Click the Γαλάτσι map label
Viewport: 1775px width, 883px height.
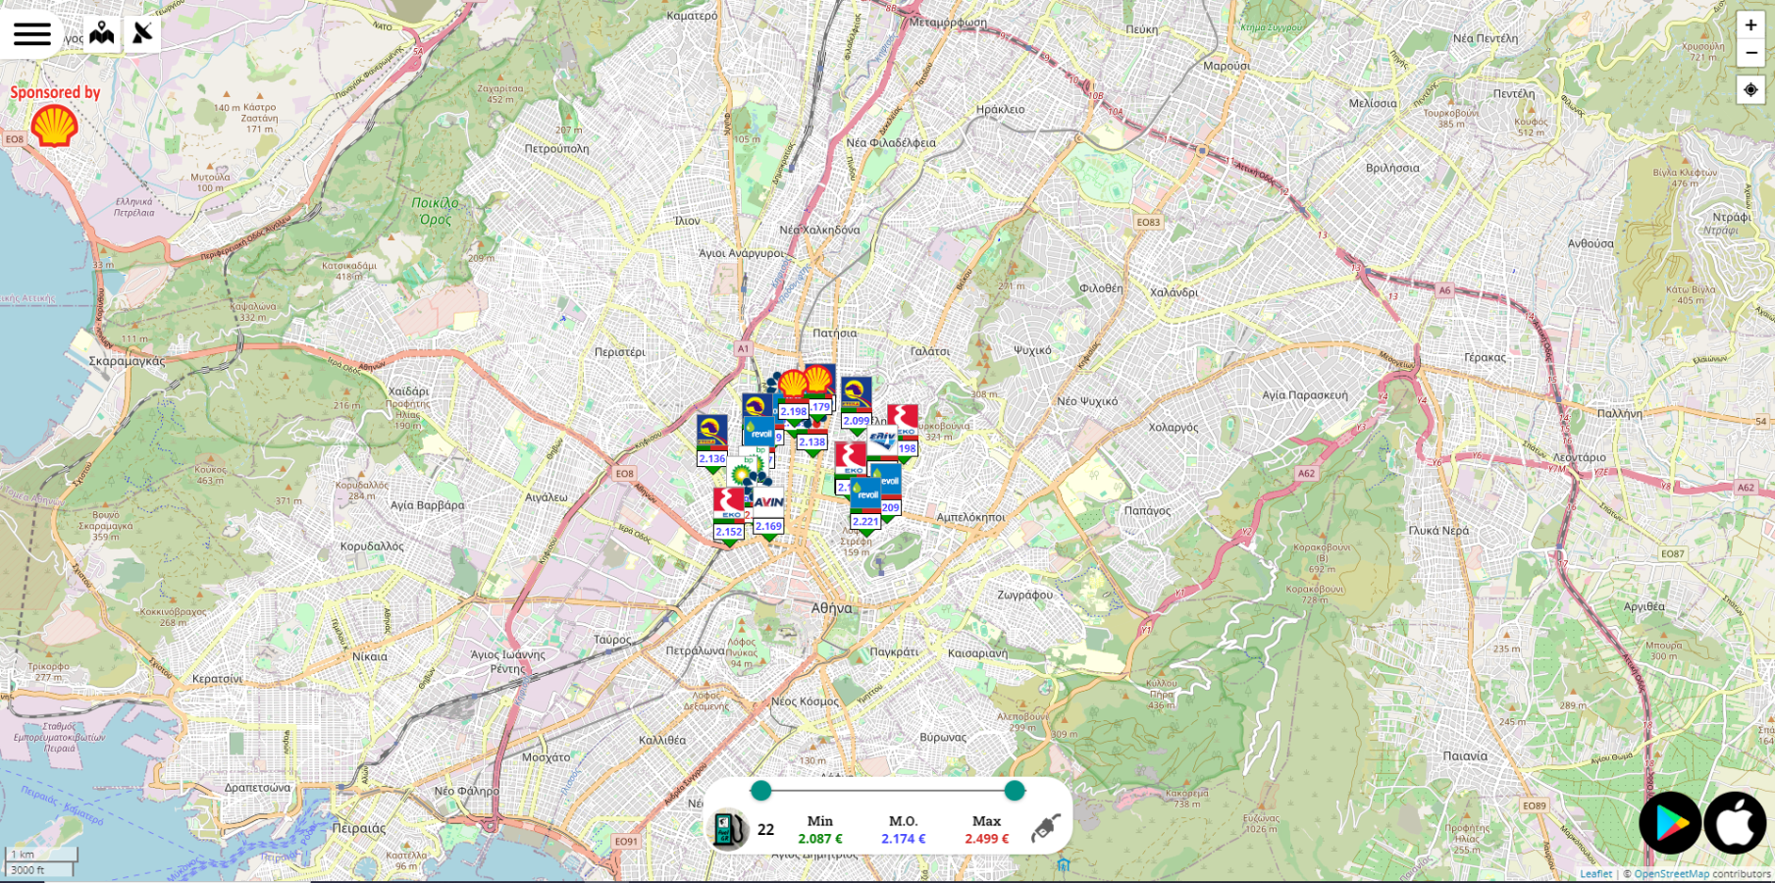pyautogui.click(x=929, y=351)
